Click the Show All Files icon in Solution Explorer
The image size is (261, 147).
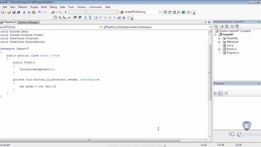(222, 26)
